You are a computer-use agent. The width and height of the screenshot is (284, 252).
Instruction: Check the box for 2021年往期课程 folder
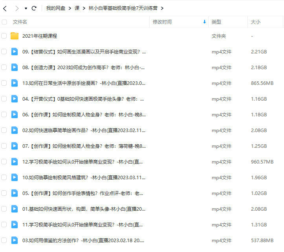[4, 36]
